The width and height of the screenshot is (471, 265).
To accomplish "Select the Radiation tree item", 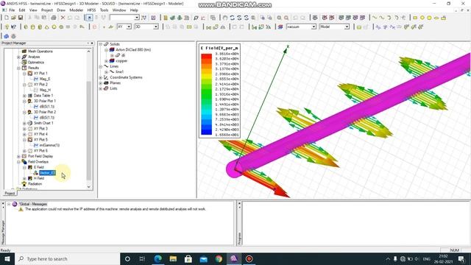I will click(x=35, y=184).
